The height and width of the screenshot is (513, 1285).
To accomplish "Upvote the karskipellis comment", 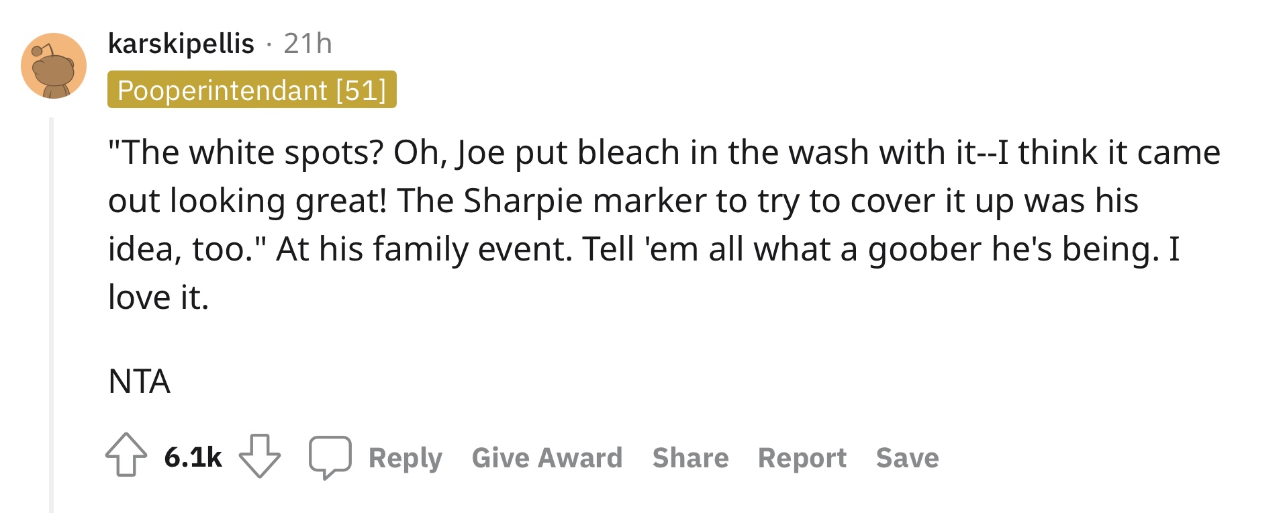I will (126, 456).
